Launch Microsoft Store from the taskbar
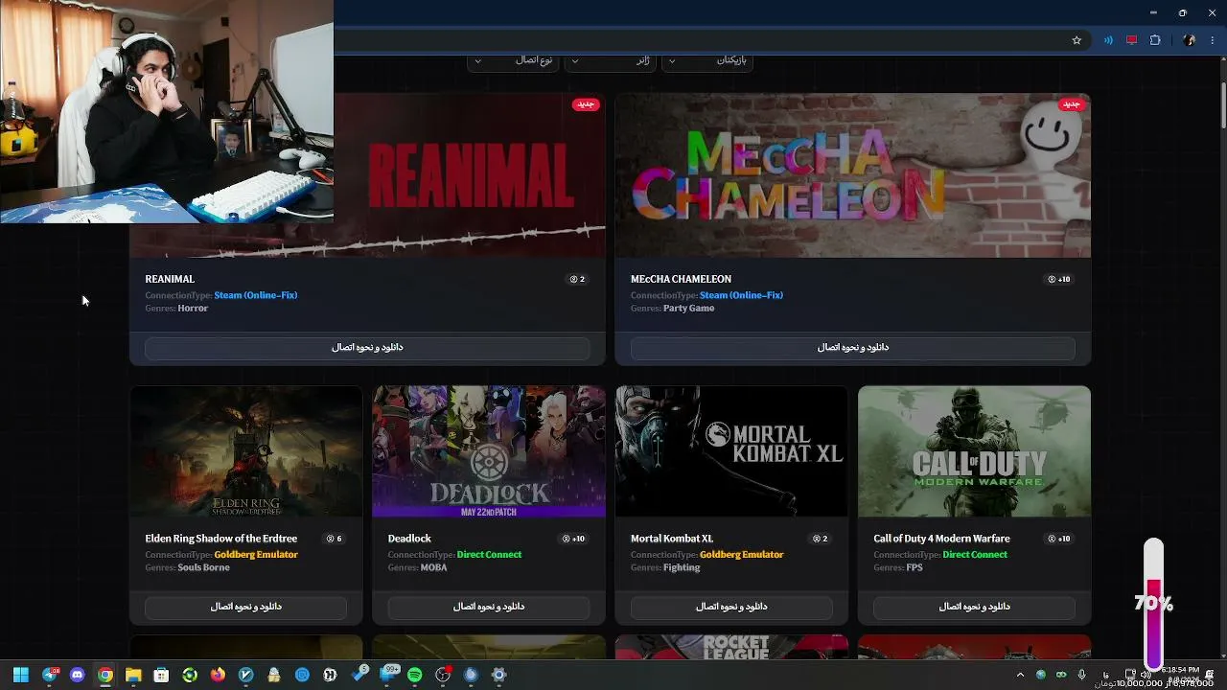Viewport: 1227px width, 690px height. point(162,675)
